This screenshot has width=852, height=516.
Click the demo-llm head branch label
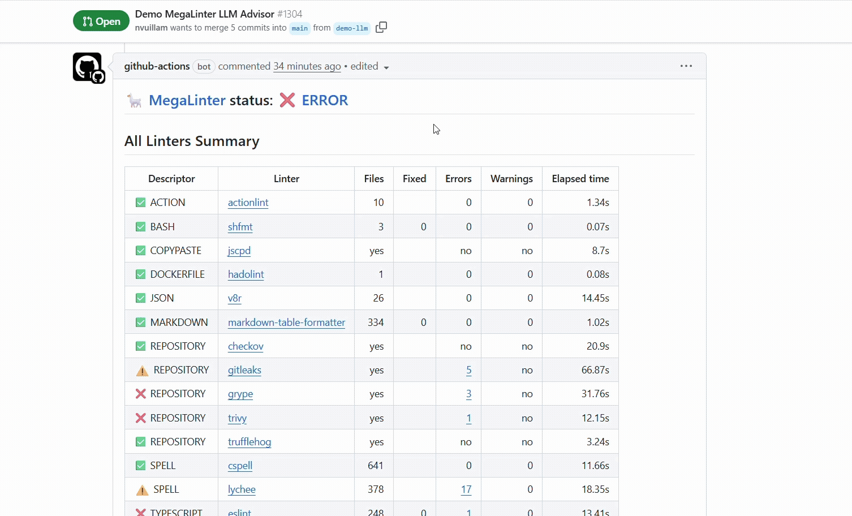352,28
